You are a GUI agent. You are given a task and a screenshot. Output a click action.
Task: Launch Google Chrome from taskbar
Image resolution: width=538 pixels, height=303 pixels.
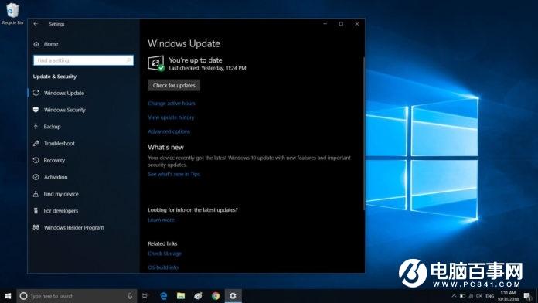(x=216, y=296)
